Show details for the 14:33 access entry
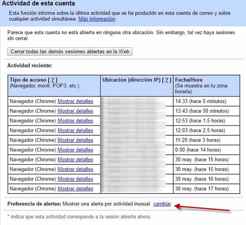The width and height of the screenshot is (246, 225). 75,101
